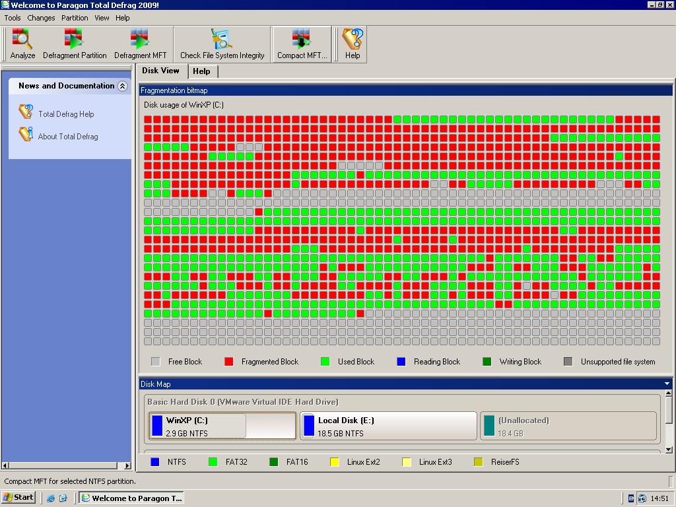Click the 'Disk usage of WinXP (C:)' label

(184, 105)
